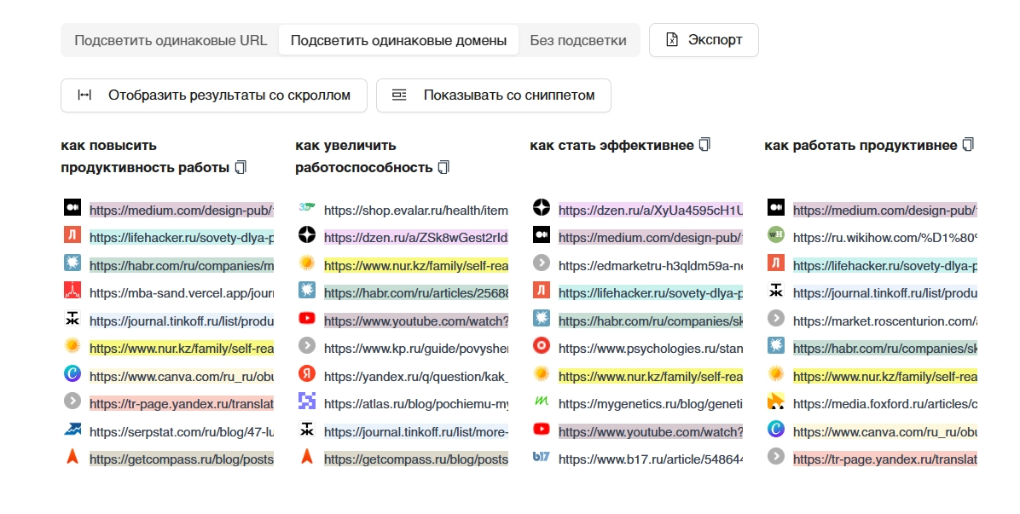Click the Yandex favicon beside yandex.ru/q link
The height and width of the screenshot is (514, 1020).
tap(307, 374)
